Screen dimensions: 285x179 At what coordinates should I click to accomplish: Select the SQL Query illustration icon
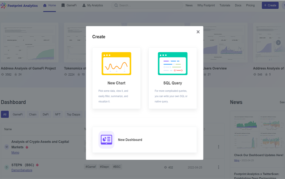(x=172, y=63)
